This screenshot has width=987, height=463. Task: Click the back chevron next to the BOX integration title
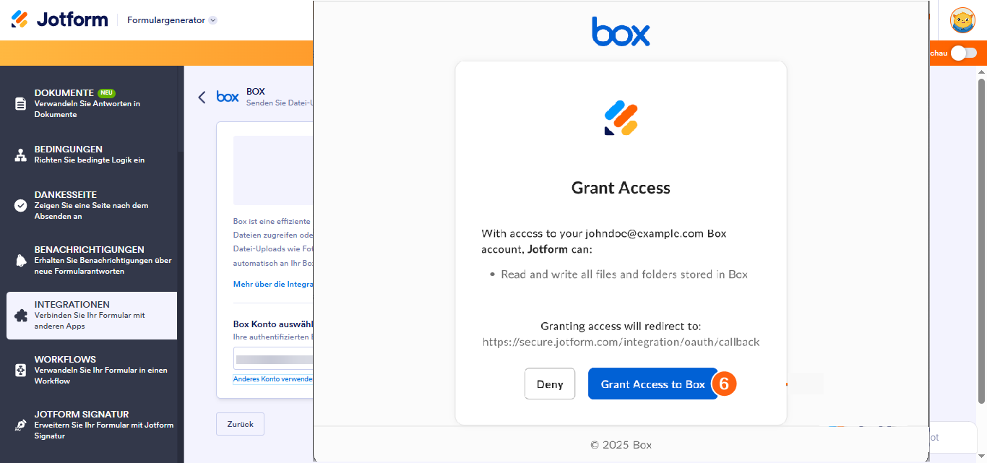pyautogui.click(x=202, y=96)
